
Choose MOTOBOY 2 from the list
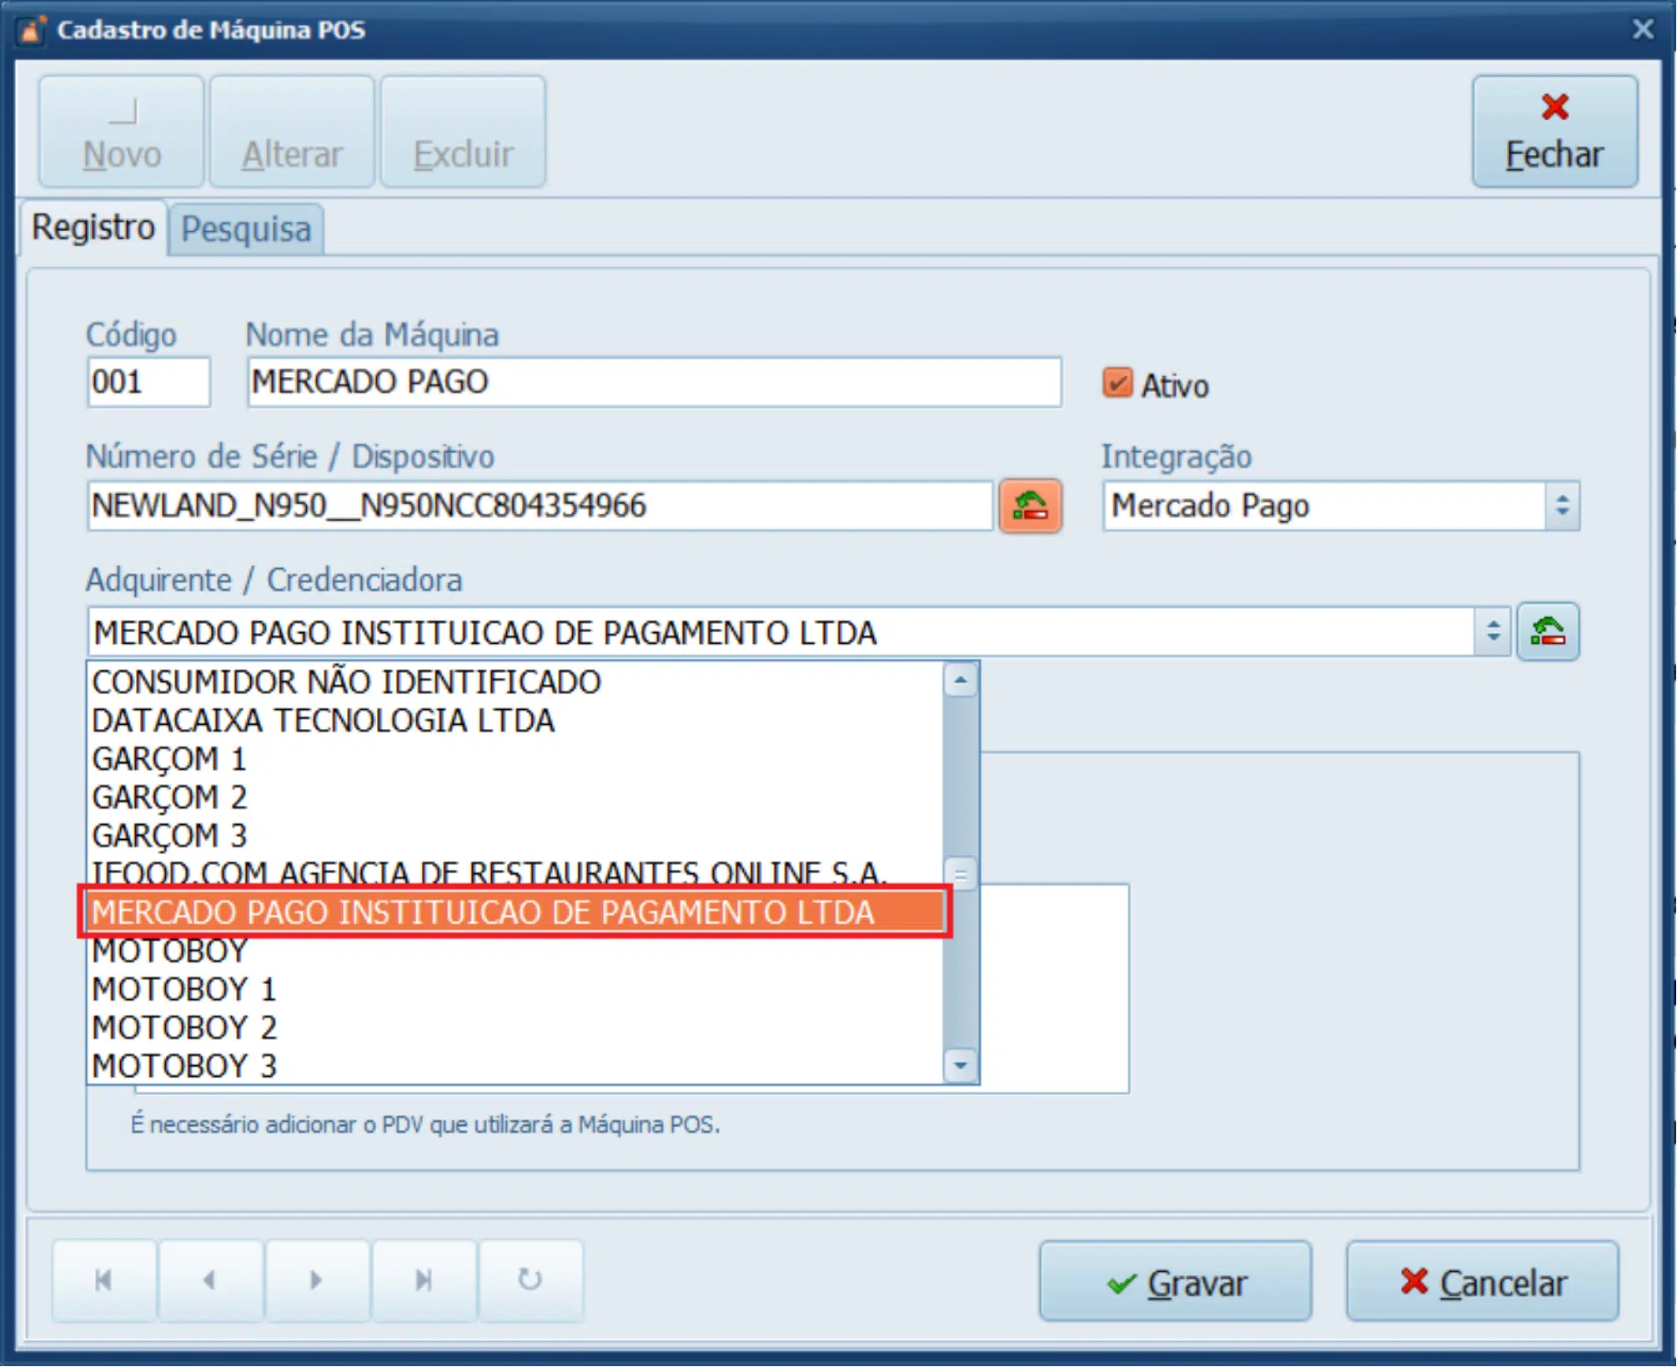pyautogui.click(x=515, y=1028)
